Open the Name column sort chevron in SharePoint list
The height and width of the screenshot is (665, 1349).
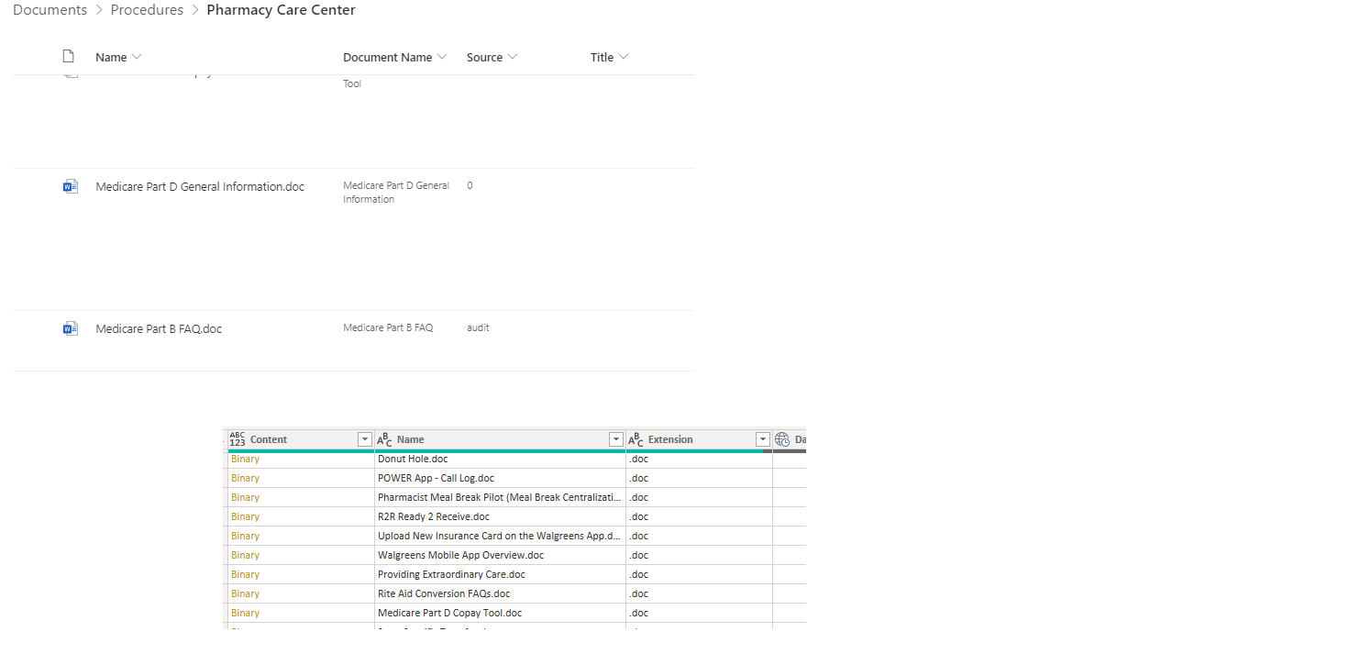point(137,57)
